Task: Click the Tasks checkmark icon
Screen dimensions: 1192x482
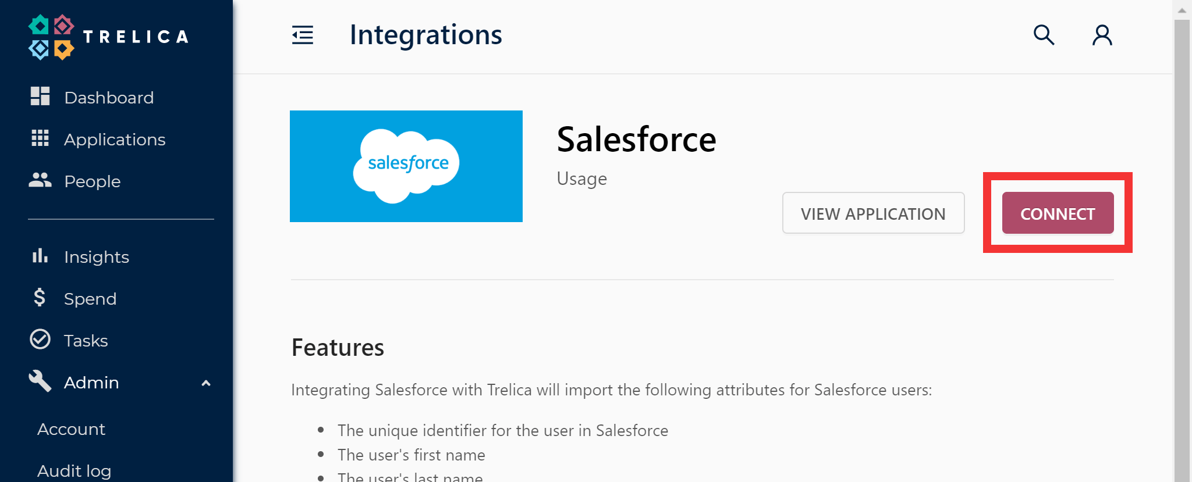Action: coord(40,340)
